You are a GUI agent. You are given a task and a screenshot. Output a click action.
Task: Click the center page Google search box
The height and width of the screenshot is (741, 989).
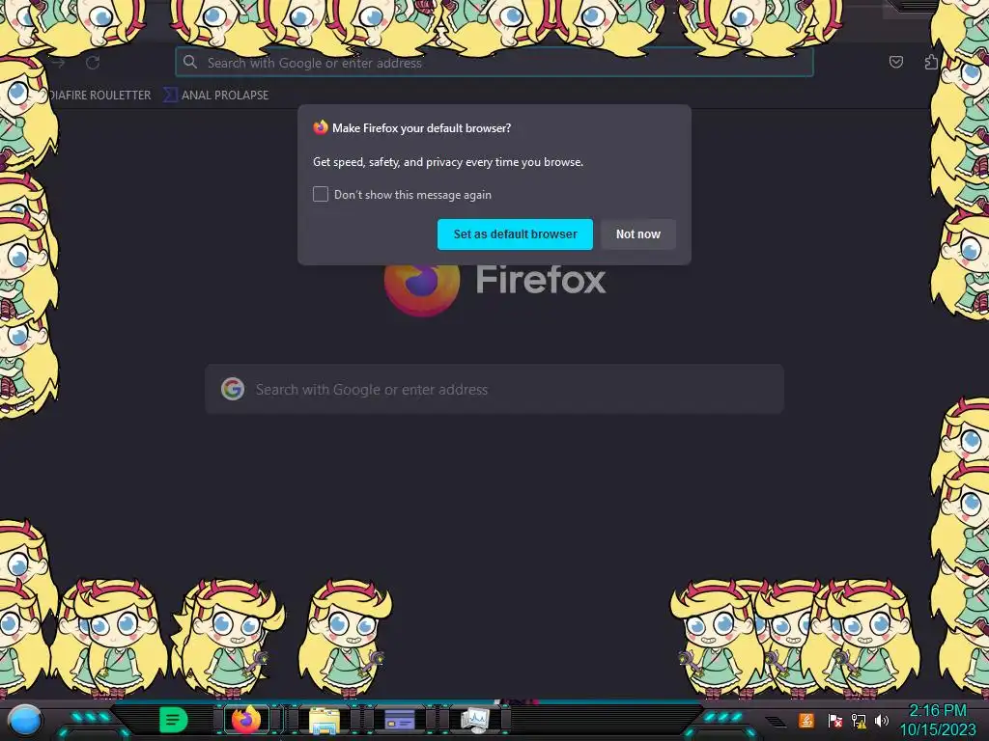tap(494, 389)
